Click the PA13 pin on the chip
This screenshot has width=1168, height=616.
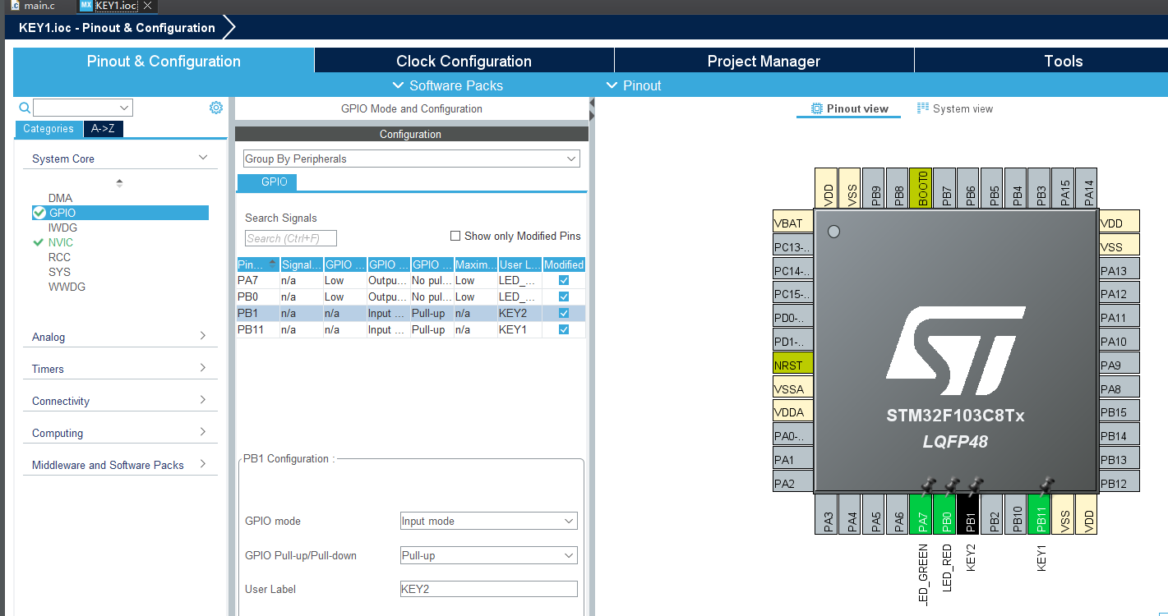(1120, 270)
